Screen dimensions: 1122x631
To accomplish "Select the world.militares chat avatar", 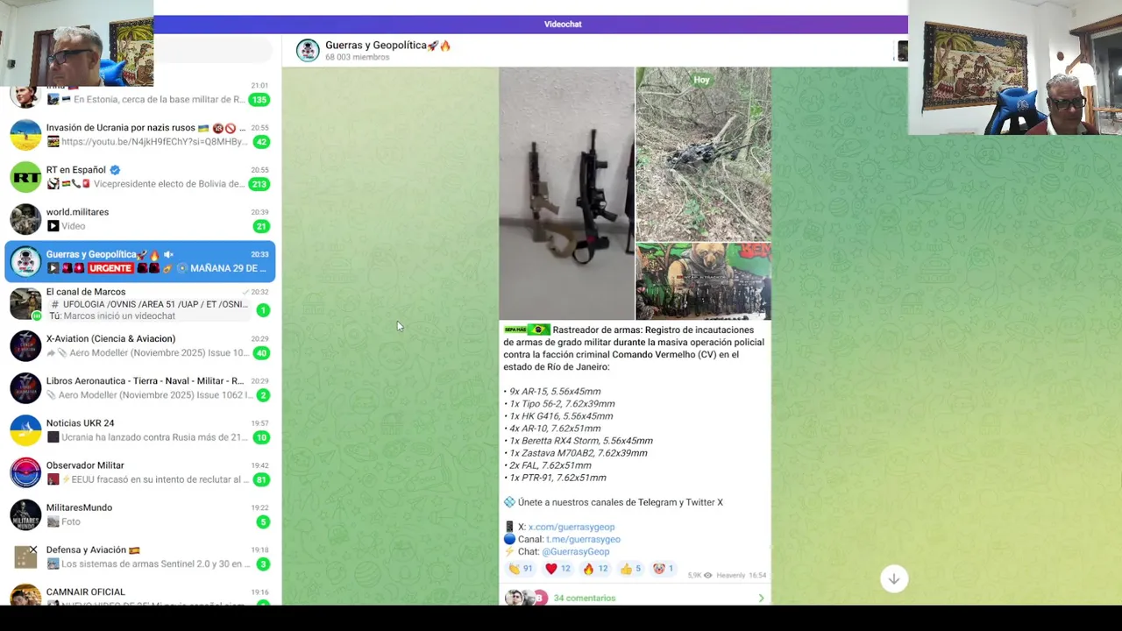I will coord(25,219).
